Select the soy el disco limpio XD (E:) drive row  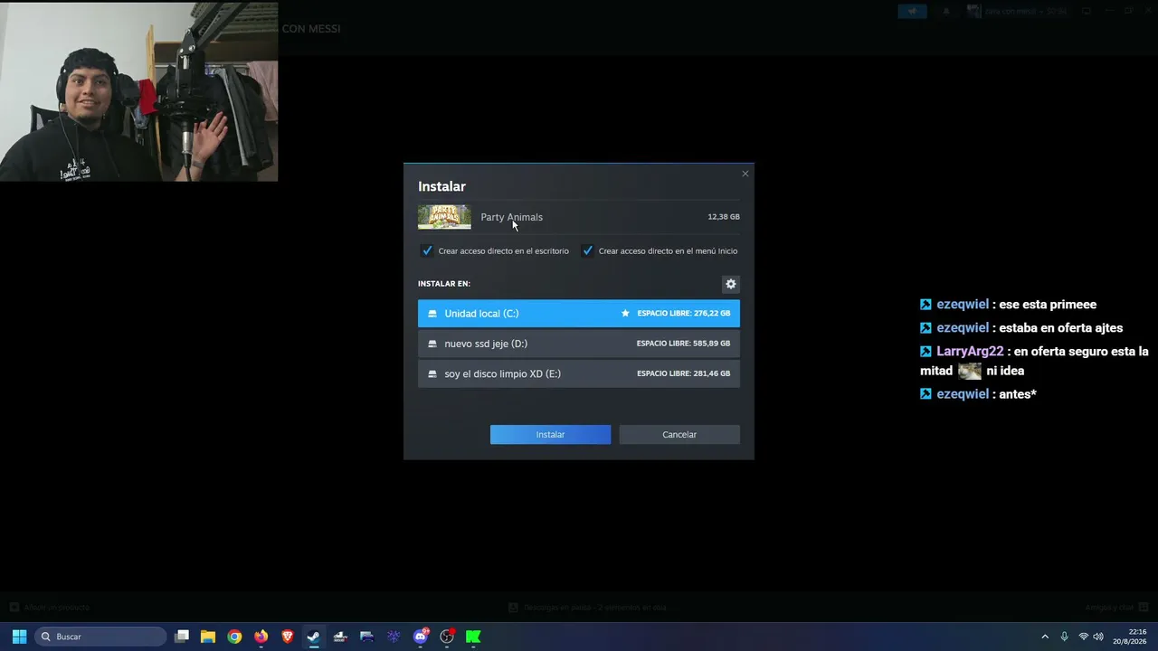tap(579, 373)
